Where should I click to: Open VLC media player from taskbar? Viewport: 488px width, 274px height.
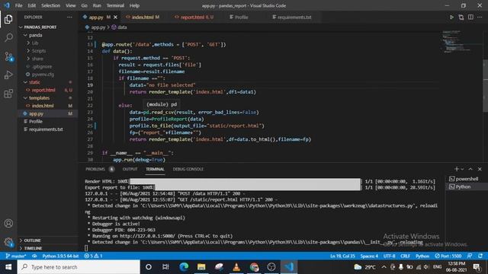coord(236,267)
